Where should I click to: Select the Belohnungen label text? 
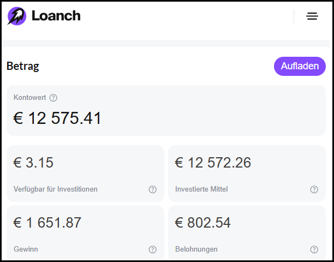(x=196, y=249)
